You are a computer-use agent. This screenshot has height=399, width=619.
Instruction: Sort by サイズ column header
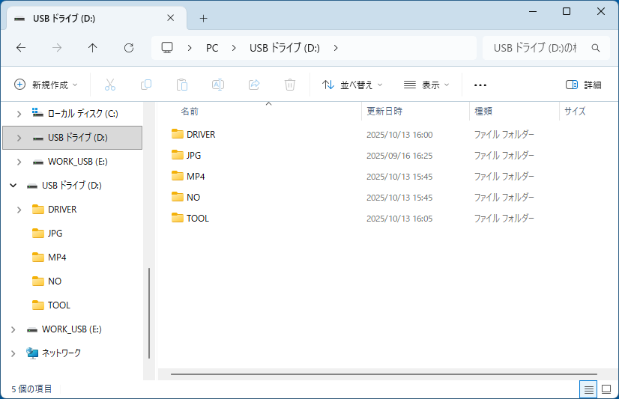point(588,112)
